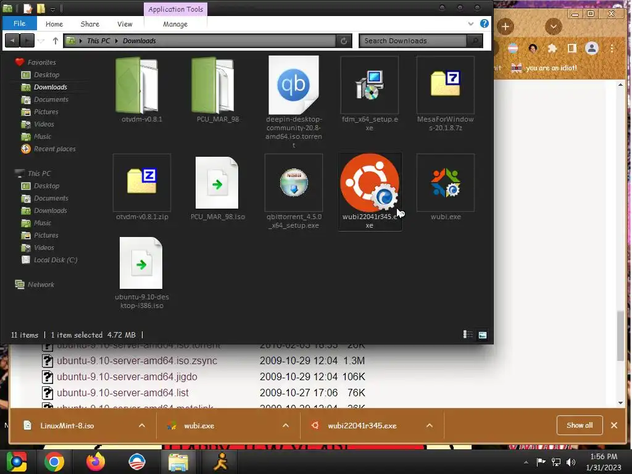Switch to details view layout

coord(468,335)
